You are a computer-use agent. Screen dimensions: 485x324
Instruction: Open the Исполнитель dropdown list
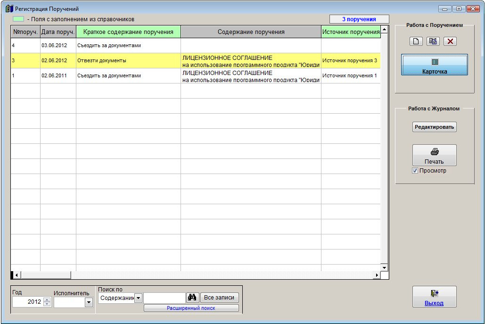[x=89, y=302]
